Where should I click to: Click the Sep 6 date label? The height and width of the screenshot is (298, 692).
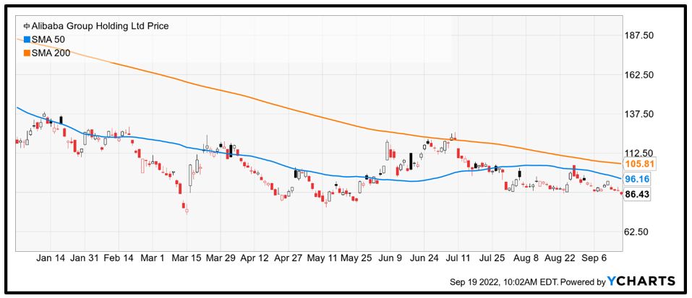point(594,258)
